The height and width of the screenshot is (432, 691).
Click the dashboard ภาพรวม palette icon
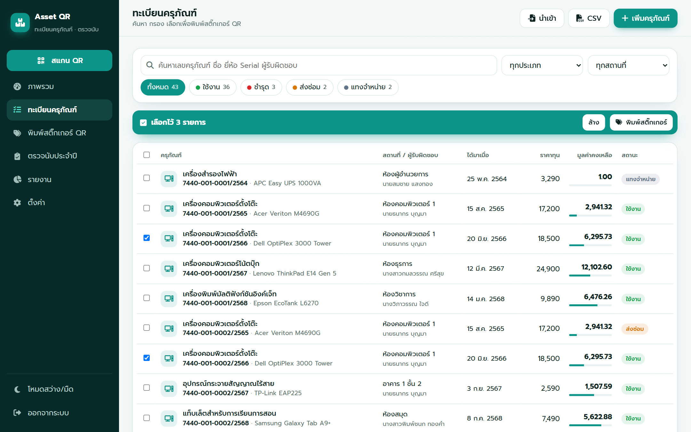pos(17,86)
